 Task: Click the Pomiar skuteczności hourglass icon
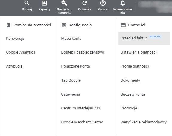point(9,25)
